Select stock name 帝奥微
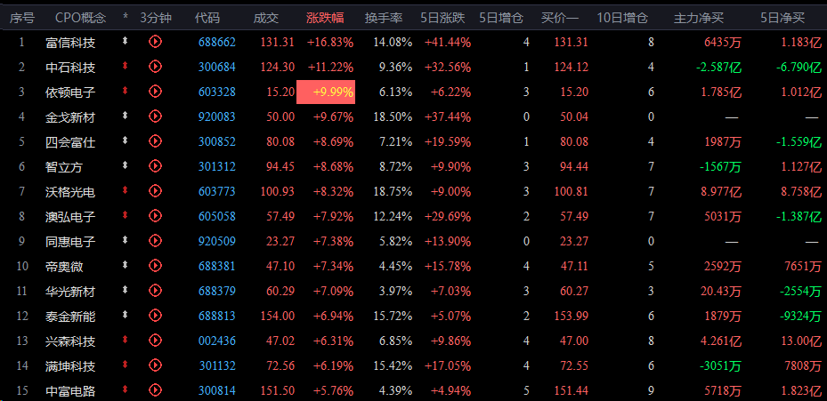Viewport: 827px width, 401px height. 64,267
